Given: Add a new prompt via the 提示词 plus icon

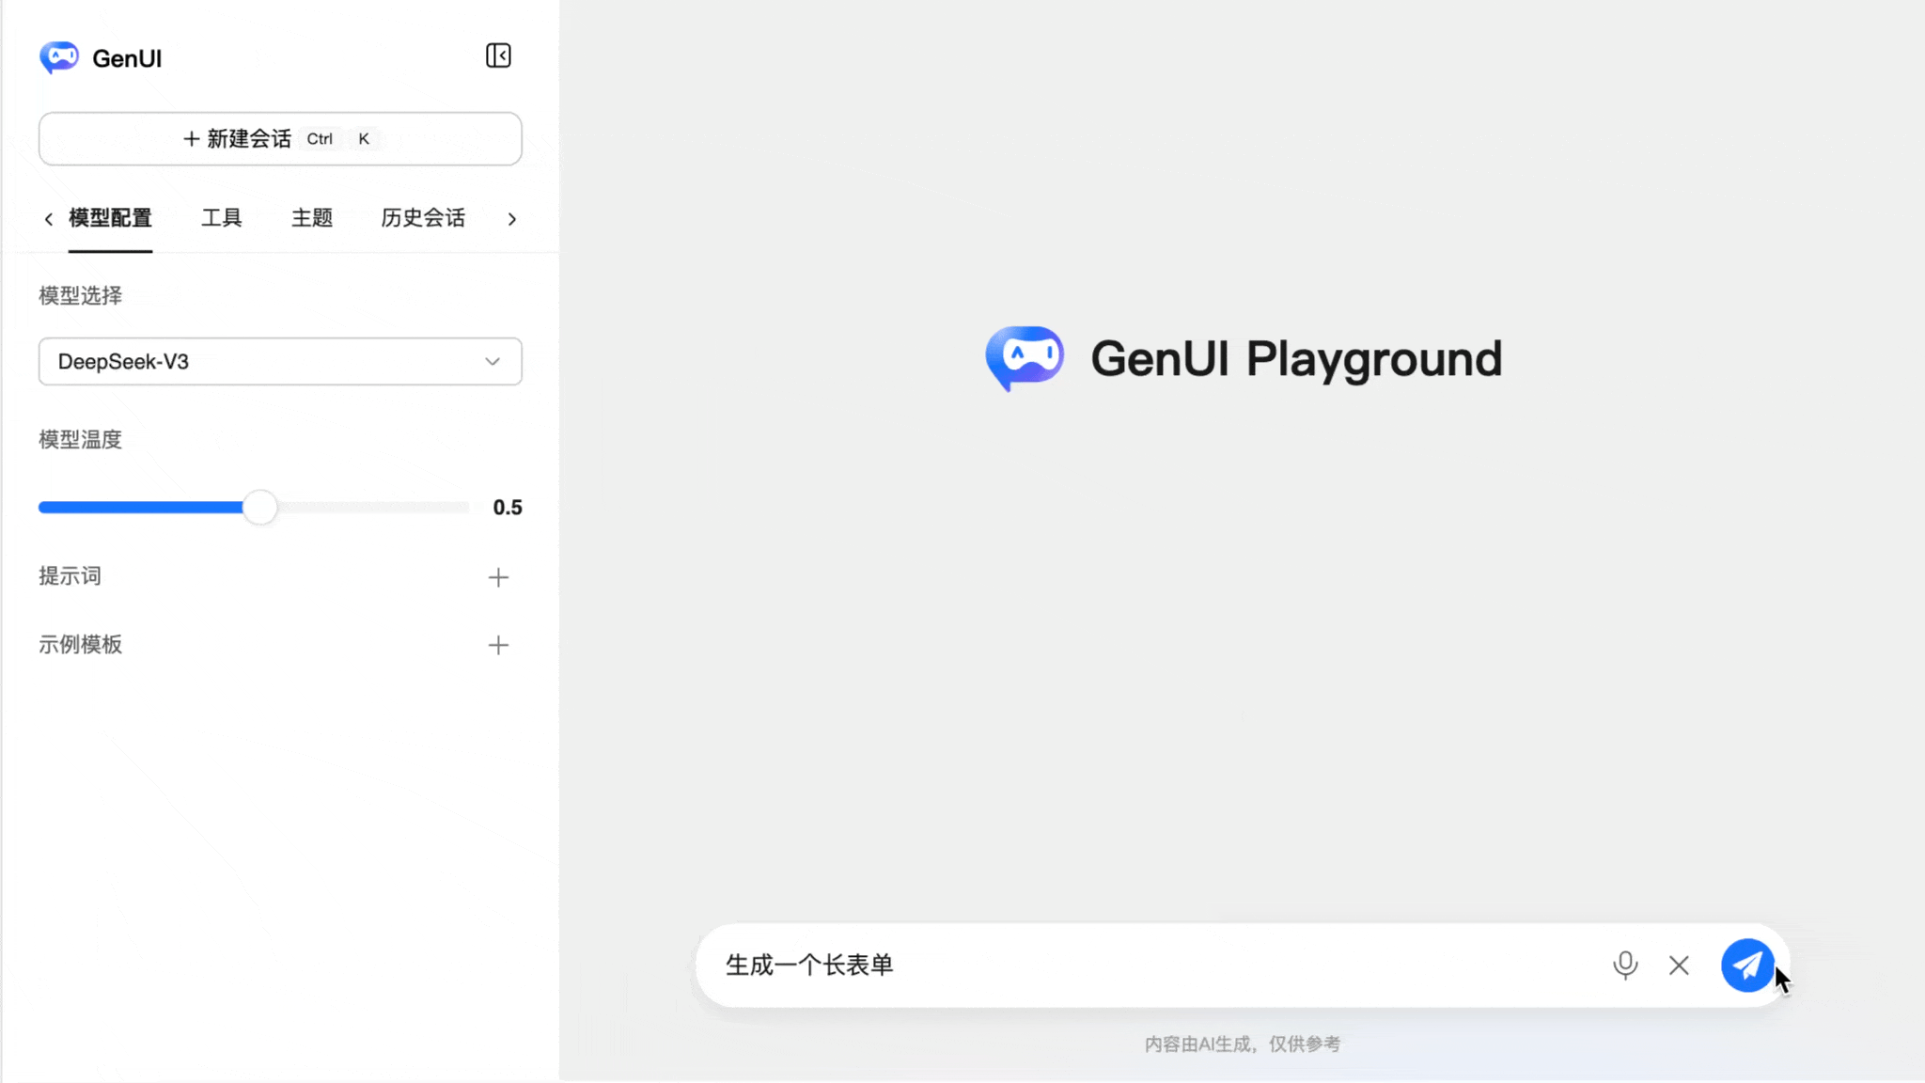Looking at the screenshot, I should [x=499, y=576].
